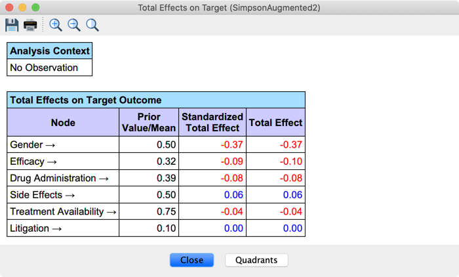Image resolution: width=459 pixels, height=277 pixels.
Task: Reset zoom with the plain magnifier icon
Action: (92, 25)
